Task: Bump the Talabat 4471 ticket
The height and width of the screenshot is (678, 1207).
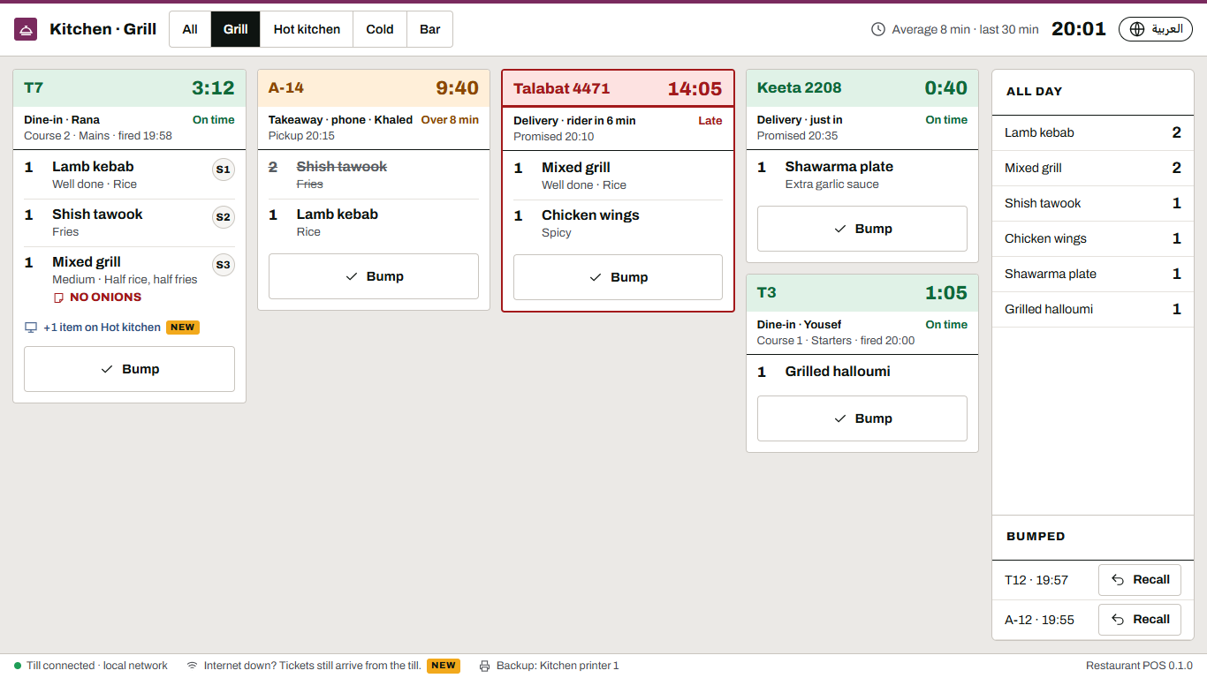Action: 618,277
